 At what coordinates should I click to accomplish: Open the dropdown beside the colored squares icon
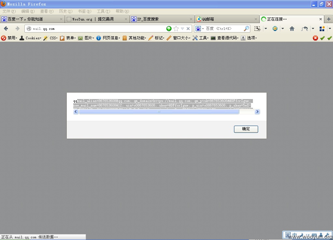[x=330, y=29]
